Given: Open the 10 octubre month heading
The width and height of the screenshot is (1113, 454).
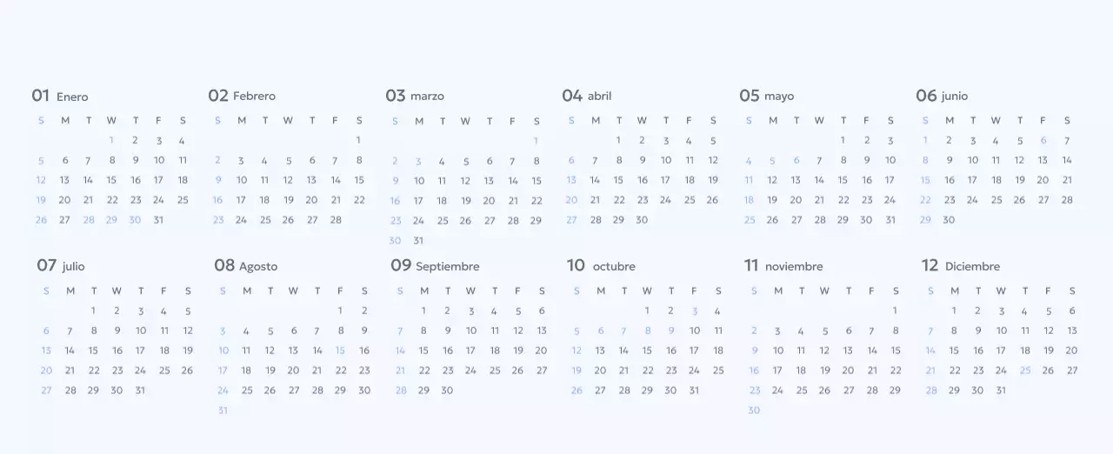Looking at the screenshot, I should coord(601,265).
